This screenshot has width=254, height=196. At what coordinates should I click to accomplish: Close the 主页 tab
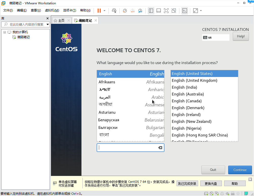pyautogui.click(x=69, y=21)
